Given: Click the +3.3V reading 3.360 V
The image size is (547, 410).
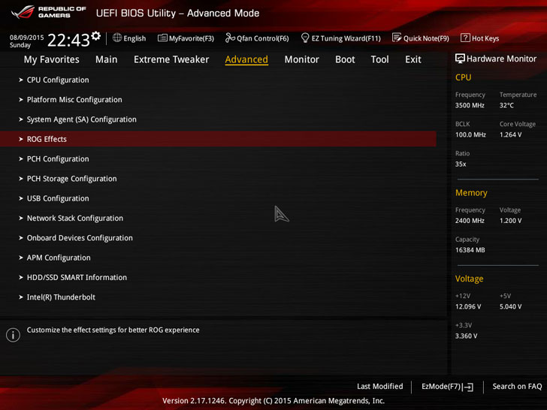Looking at the screenshot, I should click(467, 336).
